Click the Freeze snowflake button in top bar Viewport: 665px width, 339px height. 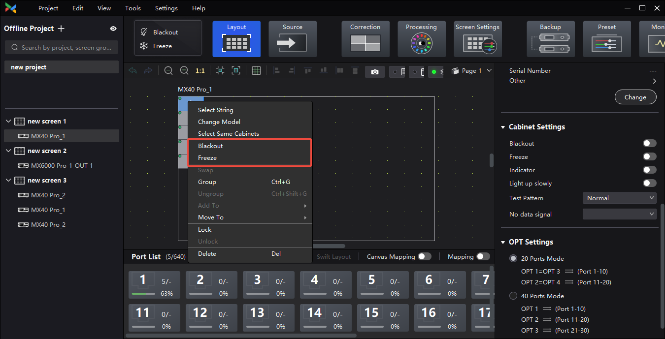[156, 46]
